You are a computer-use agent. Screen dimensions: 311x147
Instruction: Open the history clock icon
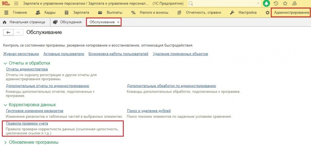coord(276,4)
